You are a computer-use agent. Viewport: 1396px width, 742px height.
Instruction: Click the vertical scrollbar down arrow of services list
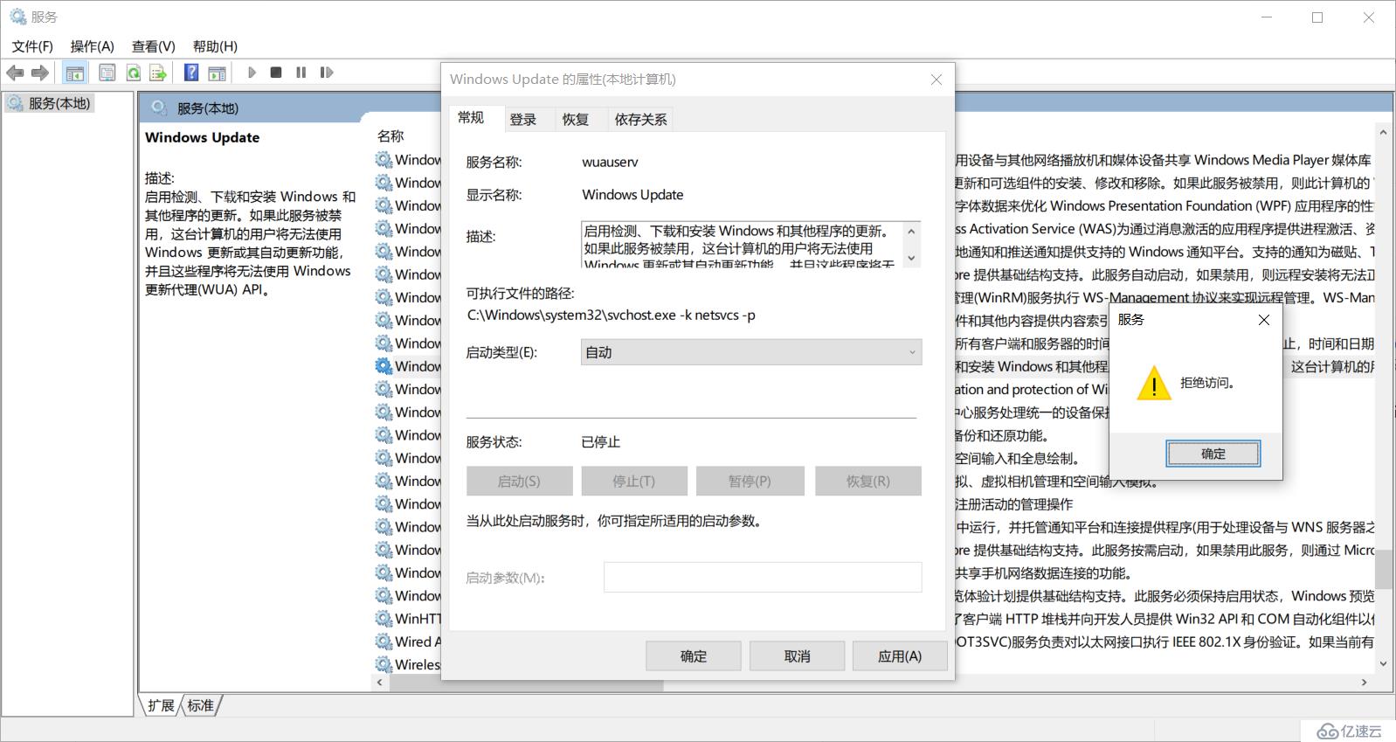click(1382, 664)
